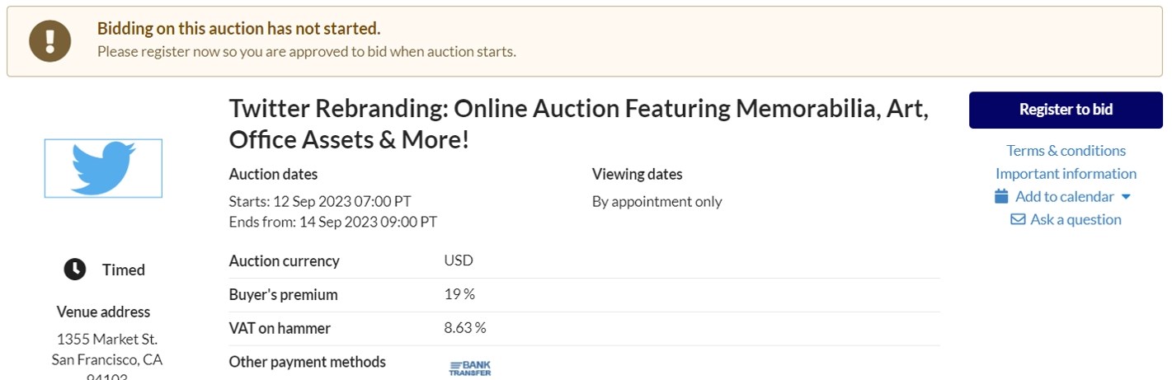
Task: Click the envelope icon beside Ask a question
Action: (1018, 219)
